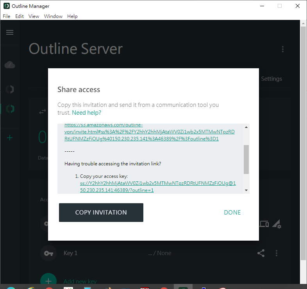Dismiss the dialog with Done

(x=232, y=212)
